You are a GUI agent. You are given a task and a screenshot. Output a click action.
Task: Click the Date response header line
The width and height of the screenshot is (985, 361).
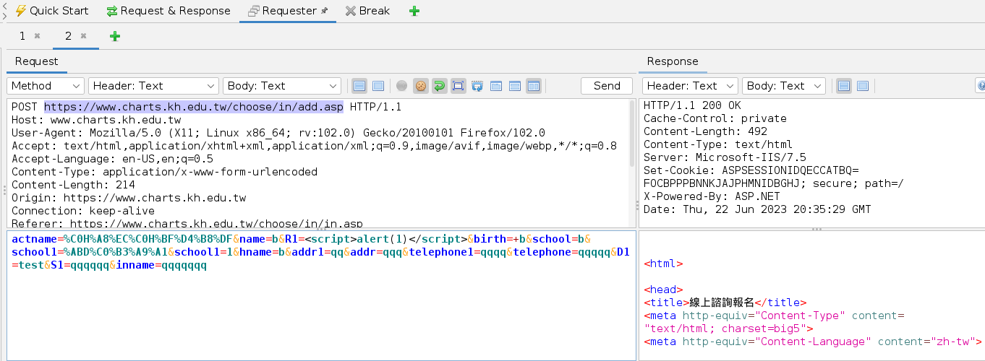(757, 209)
